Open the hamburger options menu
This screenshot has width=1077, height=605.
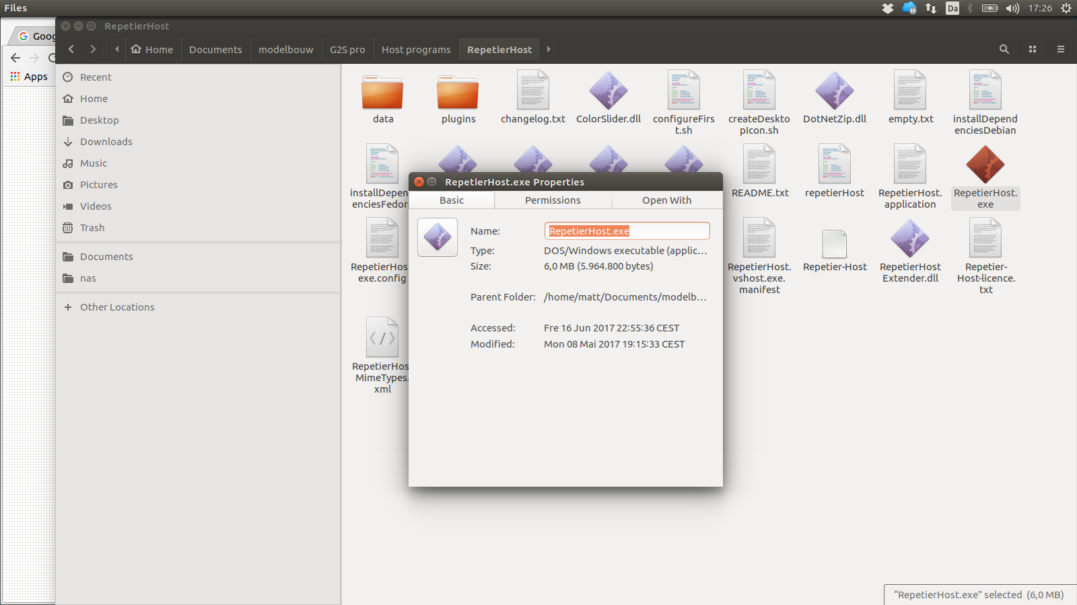point(1060,49)
